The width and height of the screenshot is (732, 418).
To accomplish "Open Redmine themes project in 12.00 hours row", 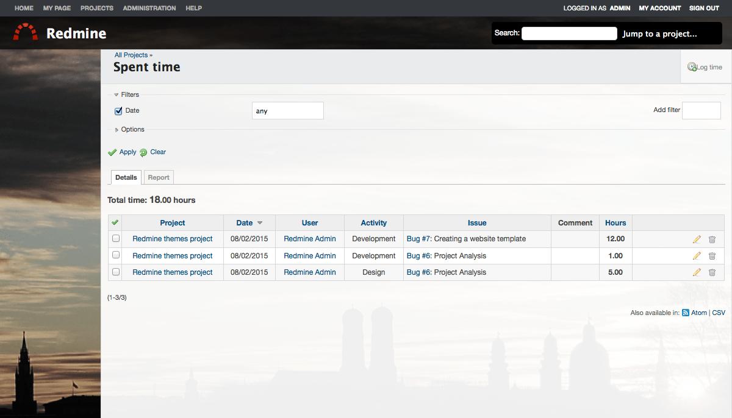I will [173, 239].
